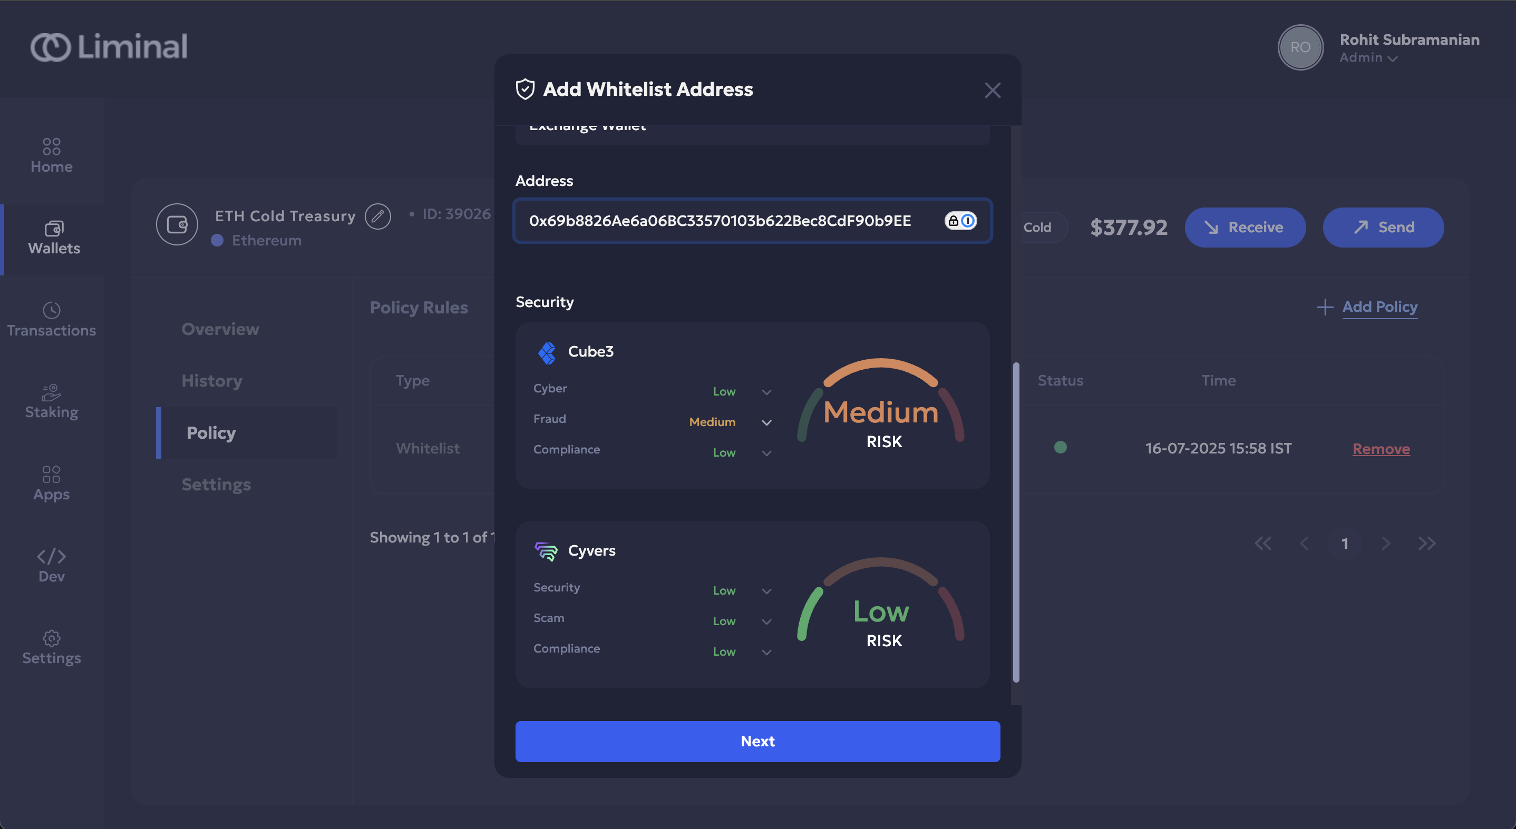This screenshot has width=1516, height=829.
Task: Click the Time column header
Action: pyautogui.click(x=1218, y=380)
